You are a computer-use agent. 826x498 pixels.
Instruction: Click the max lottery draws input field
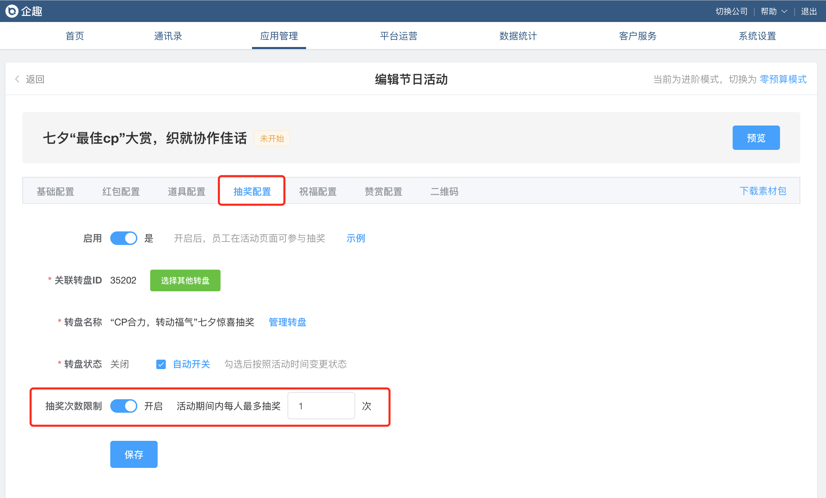pyautogui.click(x=321, y=406)
